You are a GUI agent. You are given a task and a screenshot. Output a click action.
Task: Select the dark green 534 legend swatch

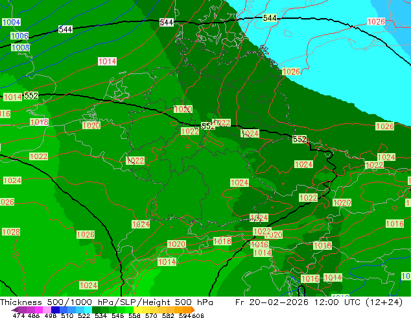tap(95, 310)
